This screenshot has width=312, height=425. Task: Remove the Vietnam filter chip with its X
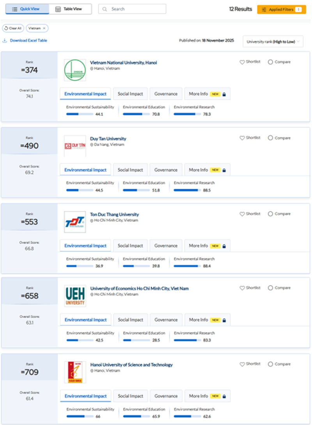click(x=44, y=28)
